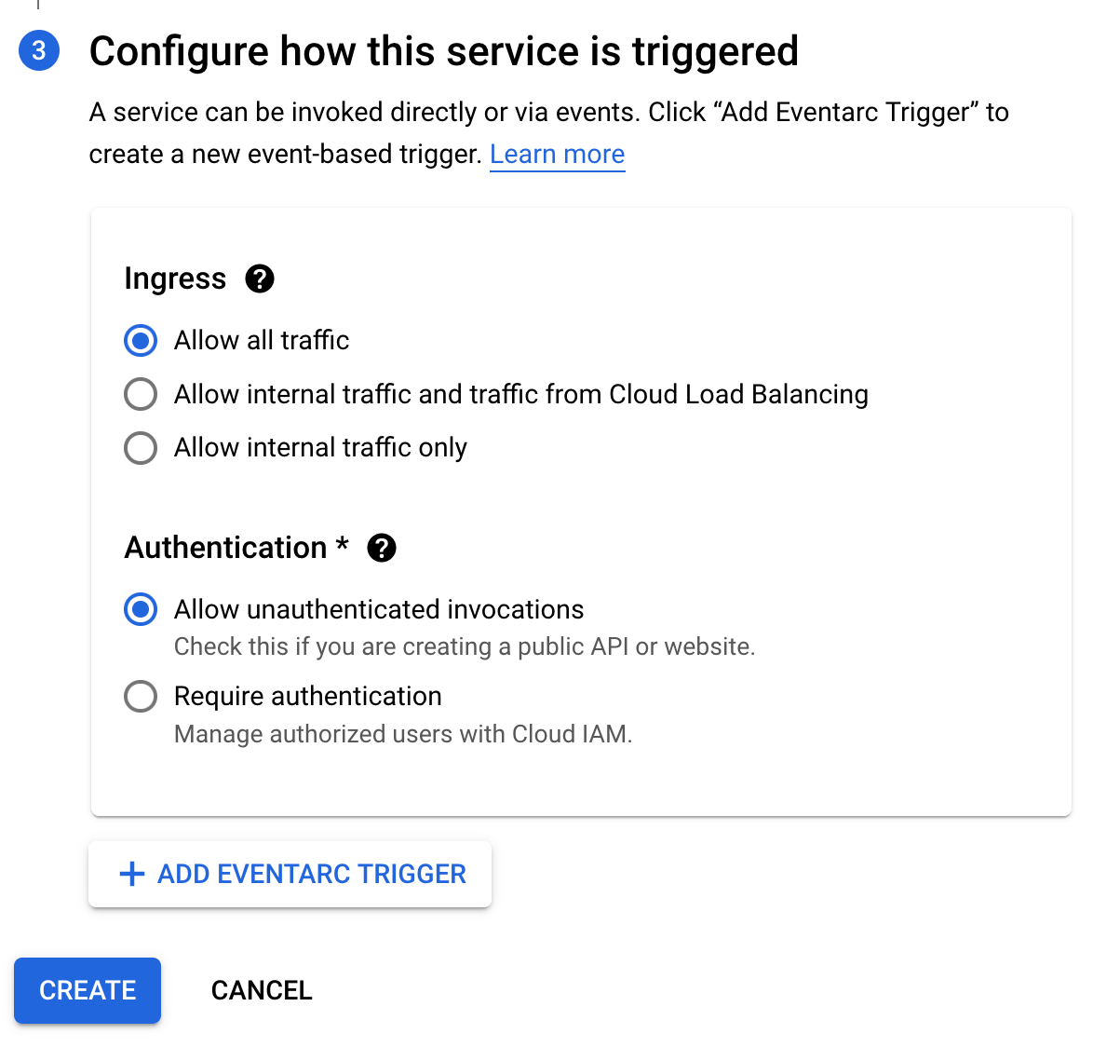Click the step 3 number badge
This screenshot has width=1093, height=1047.
click(x=39, y=50)
